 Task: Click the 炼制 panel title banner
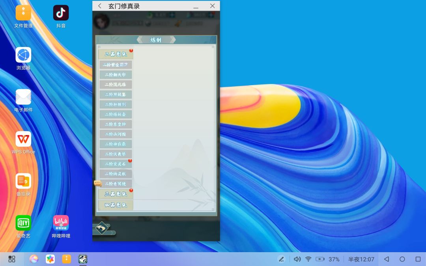click(x=156, y=40)
